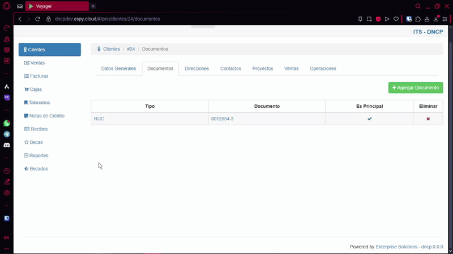Viewport: 453px width, 254px height.
Task: Switch to the Datos Generales tab
Action: coord(118,69)
